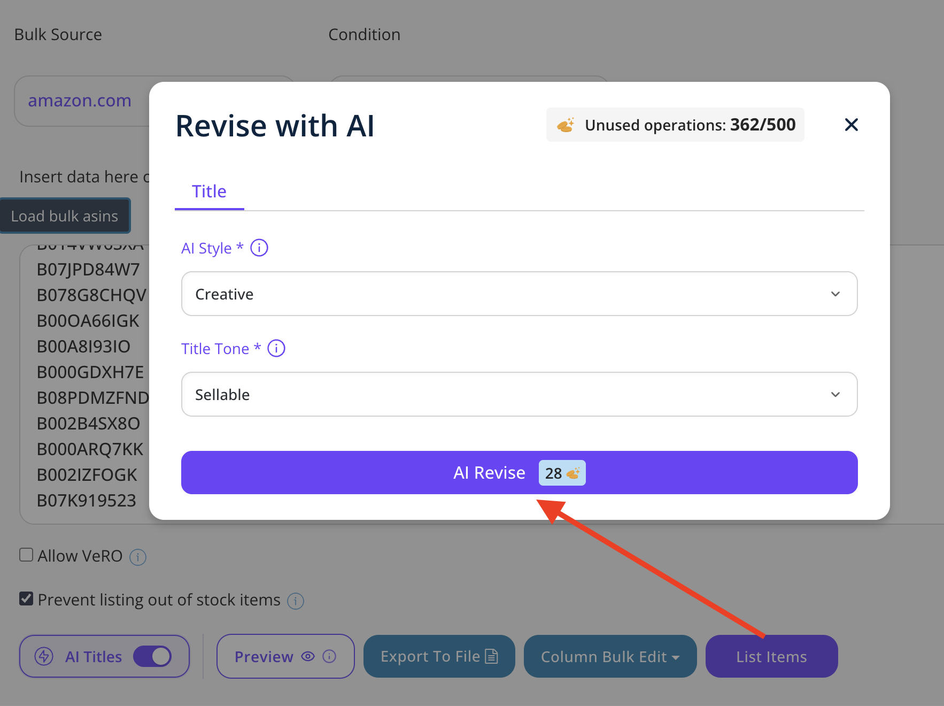This screenshot has width=944, height=706.
Task: Click the Allow VeRO info icon
Action: coord(138,557)
